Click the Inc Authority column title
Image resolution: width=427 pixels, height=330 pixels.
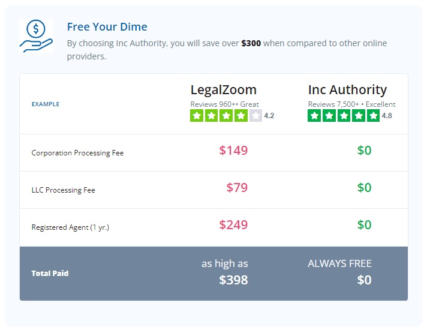[x=347, y=89]
